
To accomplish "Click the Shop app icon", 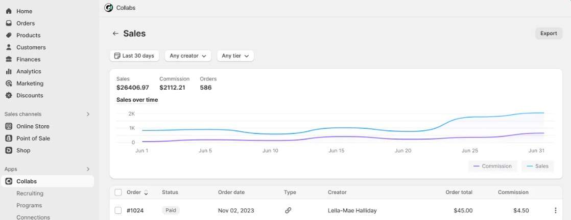I will [9, 150].
